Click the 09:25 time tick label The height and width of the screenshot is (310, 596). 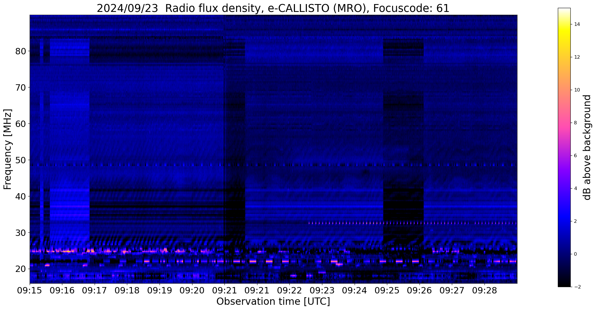387,291
